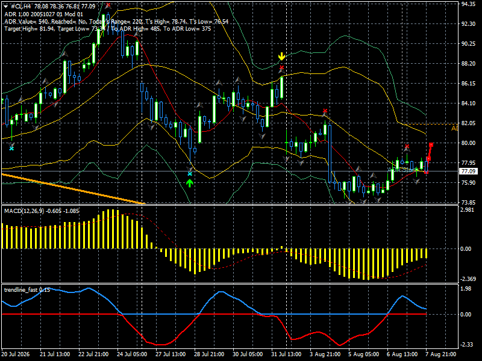Click the green up arrow buy signal

tap(190, 184)
